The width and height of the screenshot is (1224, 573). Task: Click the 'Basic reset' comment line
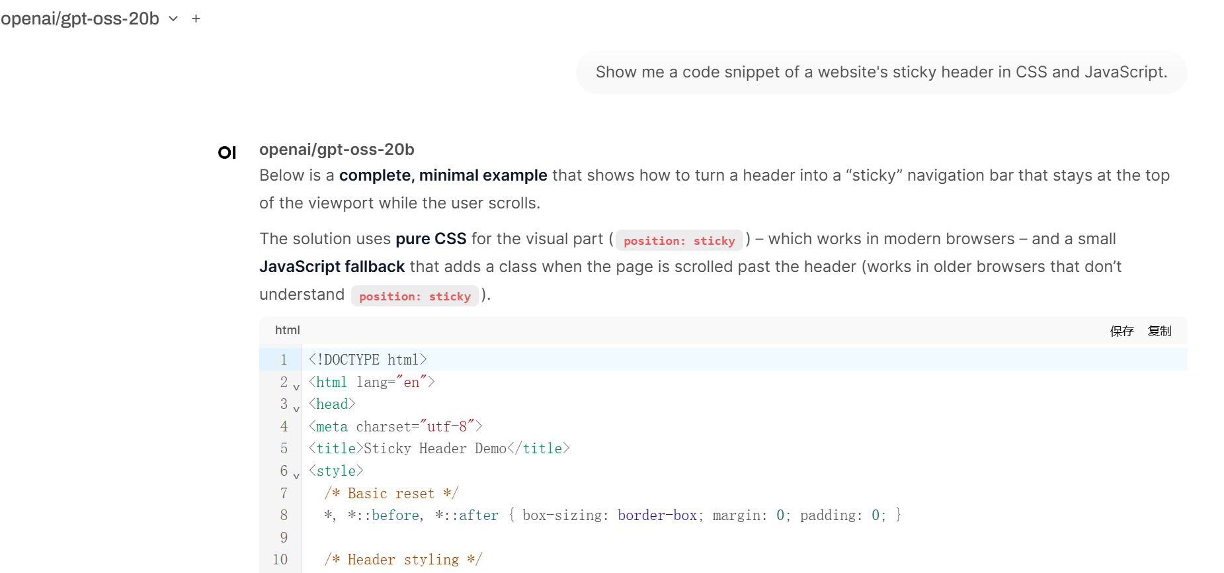click(x=391, y=494)
